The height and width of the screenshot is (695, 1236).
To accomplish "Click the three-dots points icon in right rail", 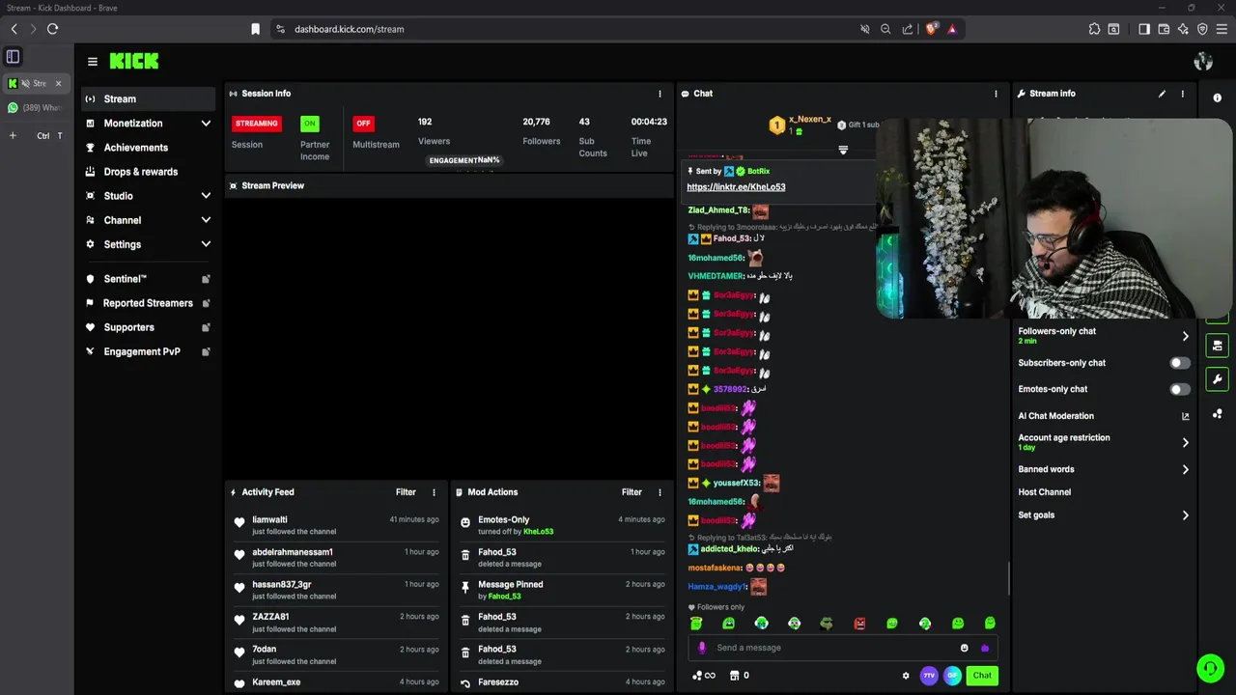I will click(1217, 413).
